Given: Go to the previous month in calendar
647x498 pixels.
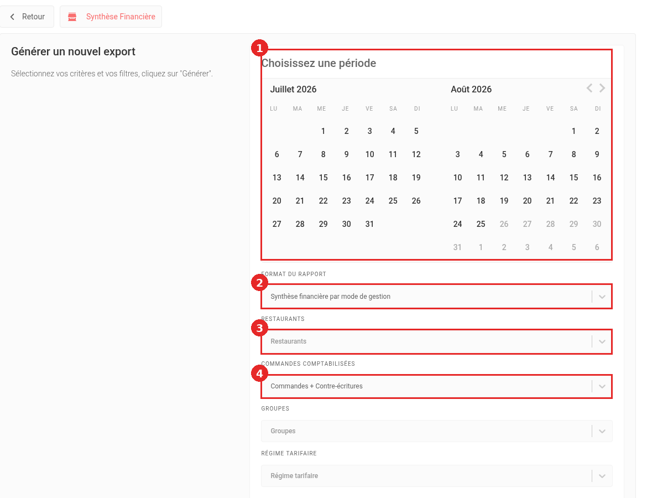Looking at the screenshot, I should [x=589, y=88].
